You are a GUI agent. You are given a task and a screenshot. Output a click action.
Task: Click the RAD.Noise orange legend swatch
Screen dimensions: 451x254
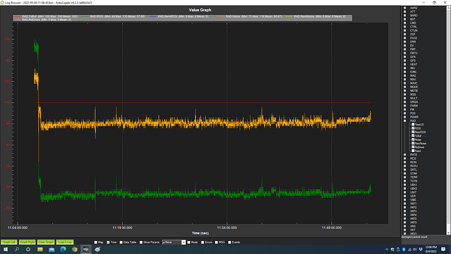coord(220,16)
